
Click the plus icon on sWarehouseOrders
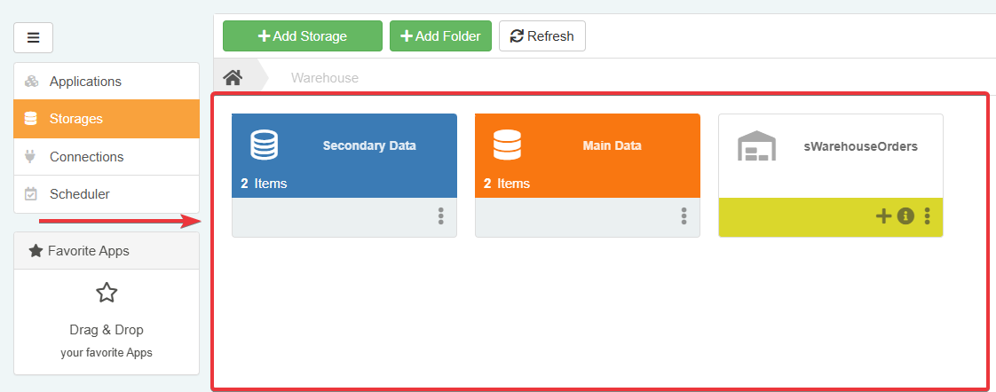coord(883,216)
